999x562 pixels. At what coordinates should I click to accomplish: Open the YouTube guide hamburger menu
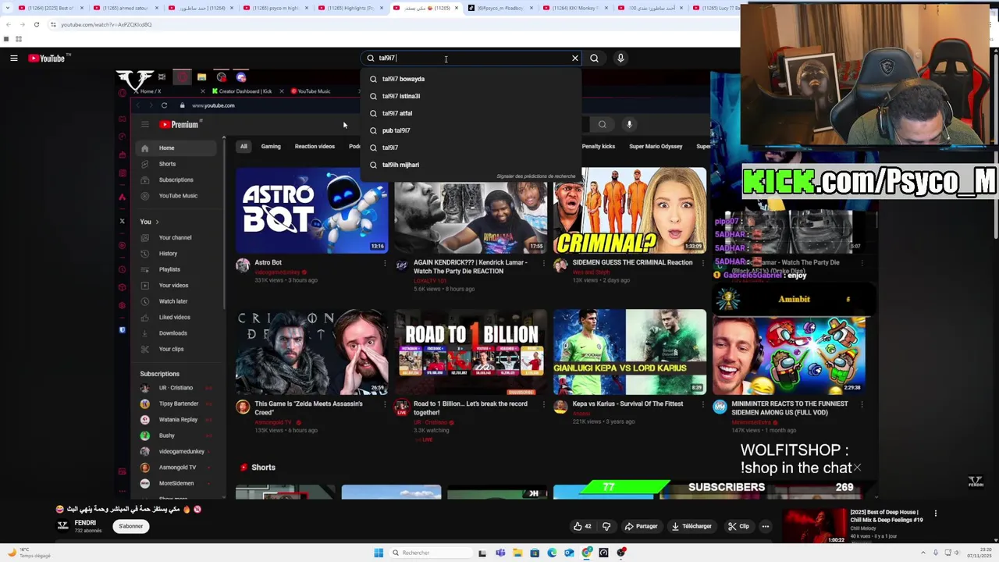click(14, 58)
